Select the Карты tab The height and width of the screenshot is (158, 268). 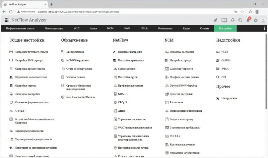click(186, 29)
